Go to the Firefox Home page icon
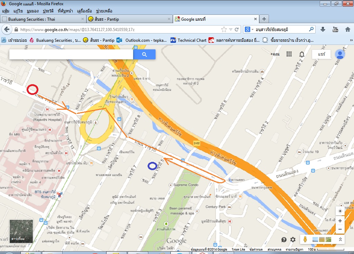 pyautogui.click(x=348, y=29)
